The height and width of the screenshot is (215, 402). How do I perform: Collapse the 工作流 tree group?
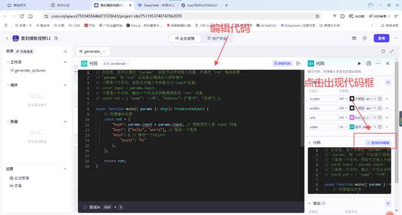click(x=8, y=62)
